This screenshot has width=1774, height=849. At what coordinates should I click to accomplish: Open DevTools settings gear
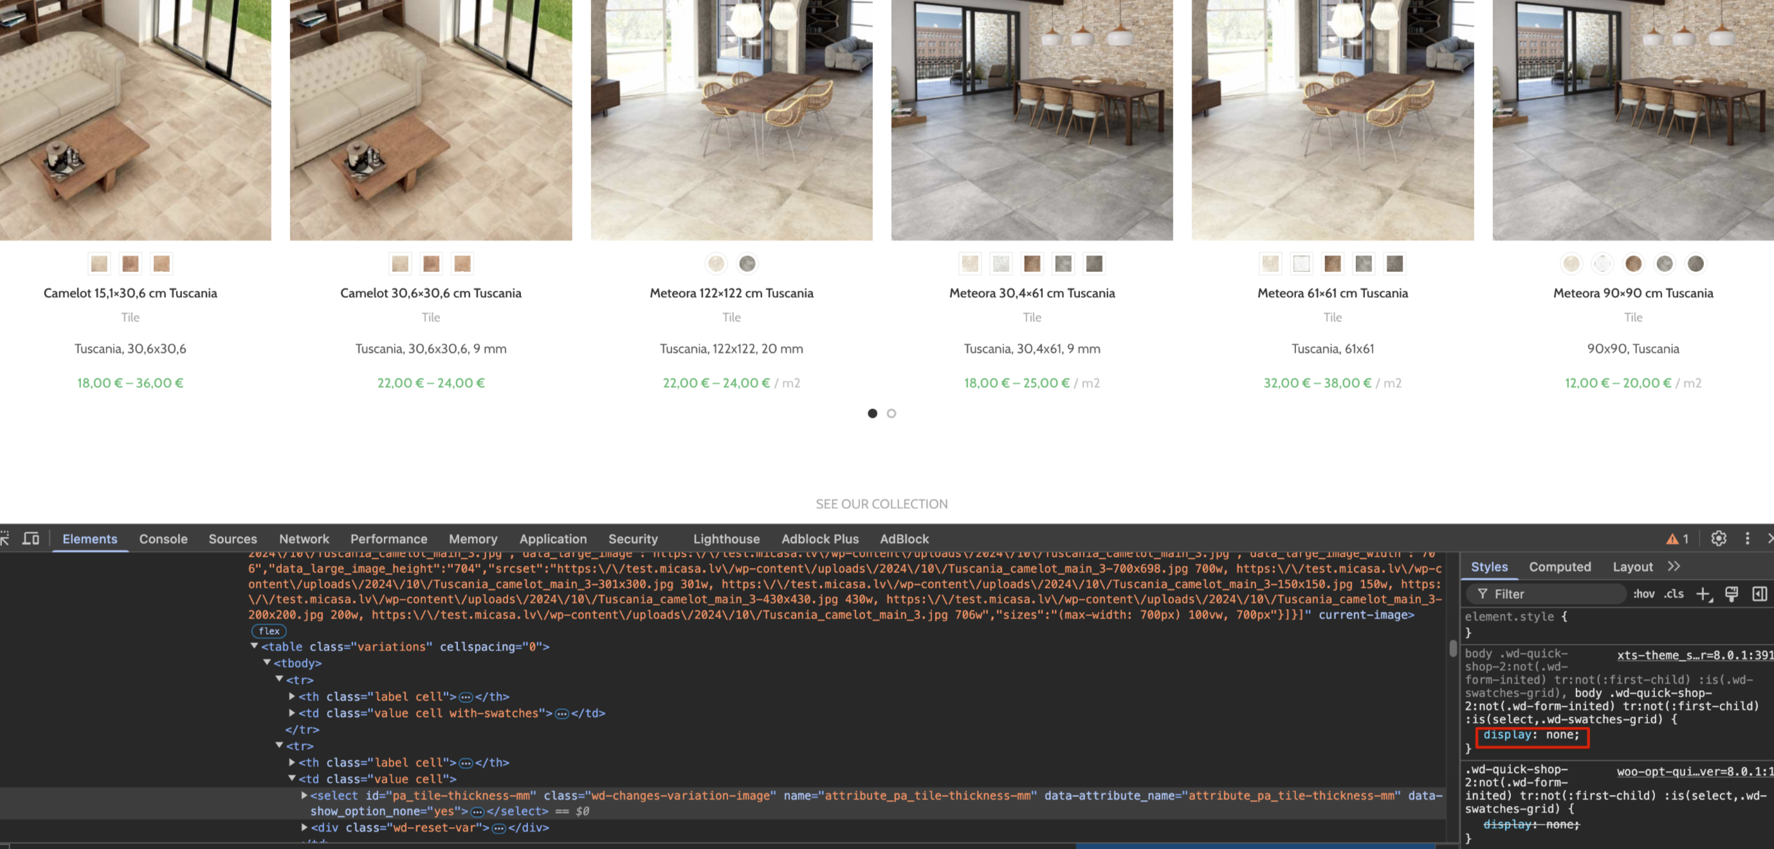[x=1718, y=538]
